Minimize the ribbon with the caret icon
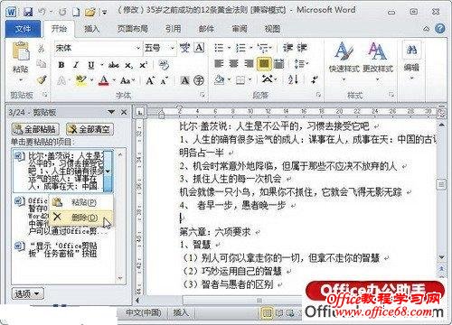This screenshot has height=325, width=452. [426, 29]
